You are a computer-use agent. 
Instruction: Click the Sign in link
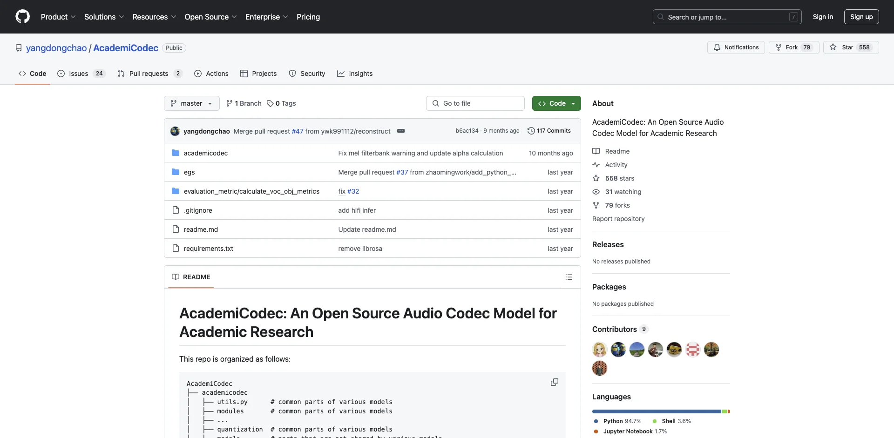coord(823,17)
